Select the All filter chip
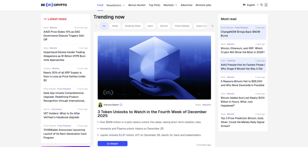This screenshot has width=308, height=147. click(x=104, y=26)
